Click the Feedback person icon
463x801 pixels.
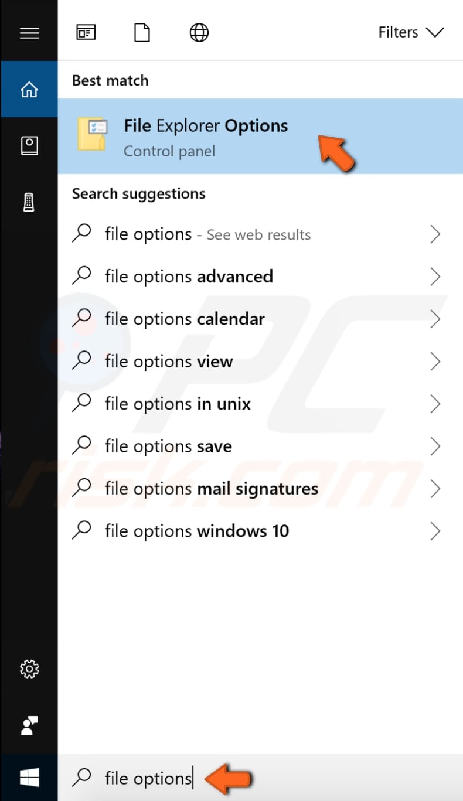click(x=29, y=727)
